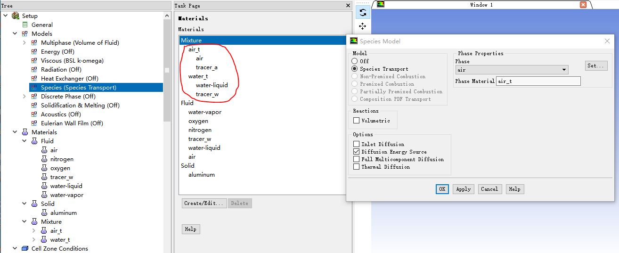The image size is (619, 253).
Task: Click the aluminum material flask icon
Action: [x=44, y=213]
